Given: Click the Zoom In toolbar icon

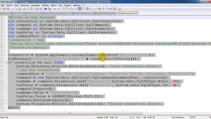Looking at the screenshot, I should (x=54, y=9).
